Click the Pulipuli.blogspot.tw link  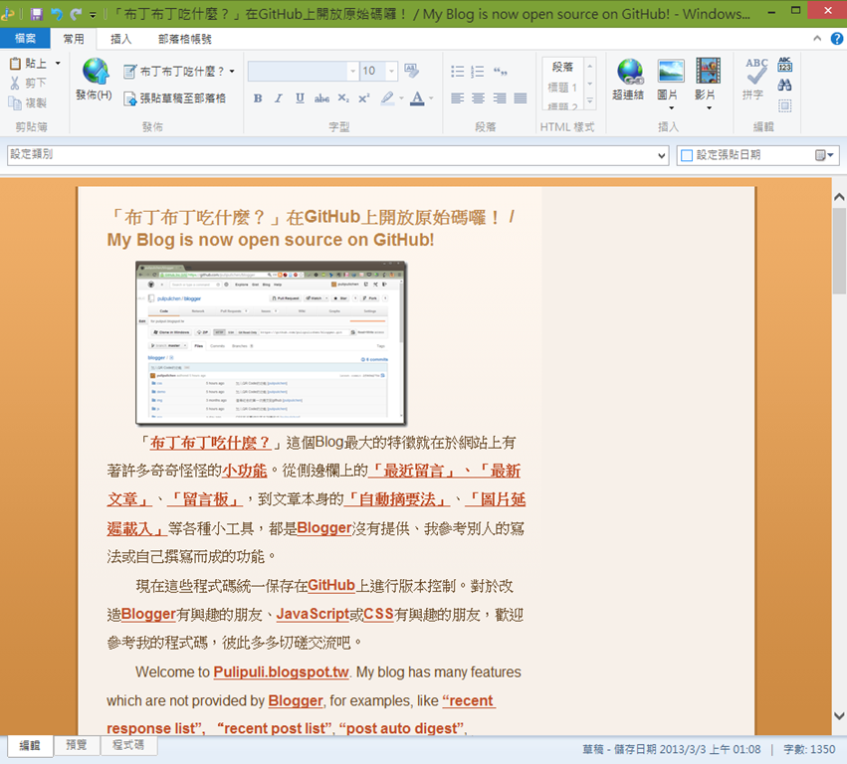click(281, 672)
